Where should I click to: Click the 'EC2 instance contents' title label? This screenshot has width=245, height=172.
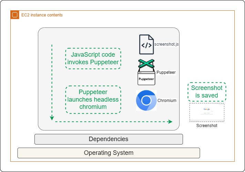point(42,15)
